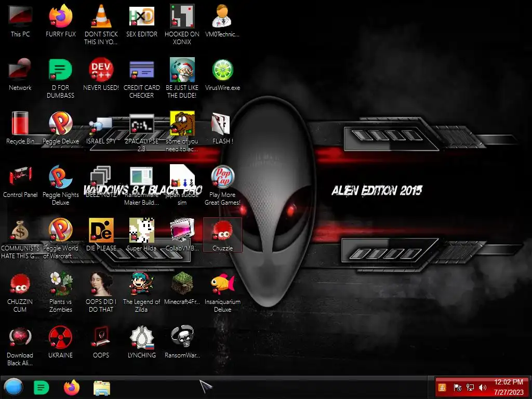
Task: Open the This PC desktop icon
Action: [x=20, y=20]
